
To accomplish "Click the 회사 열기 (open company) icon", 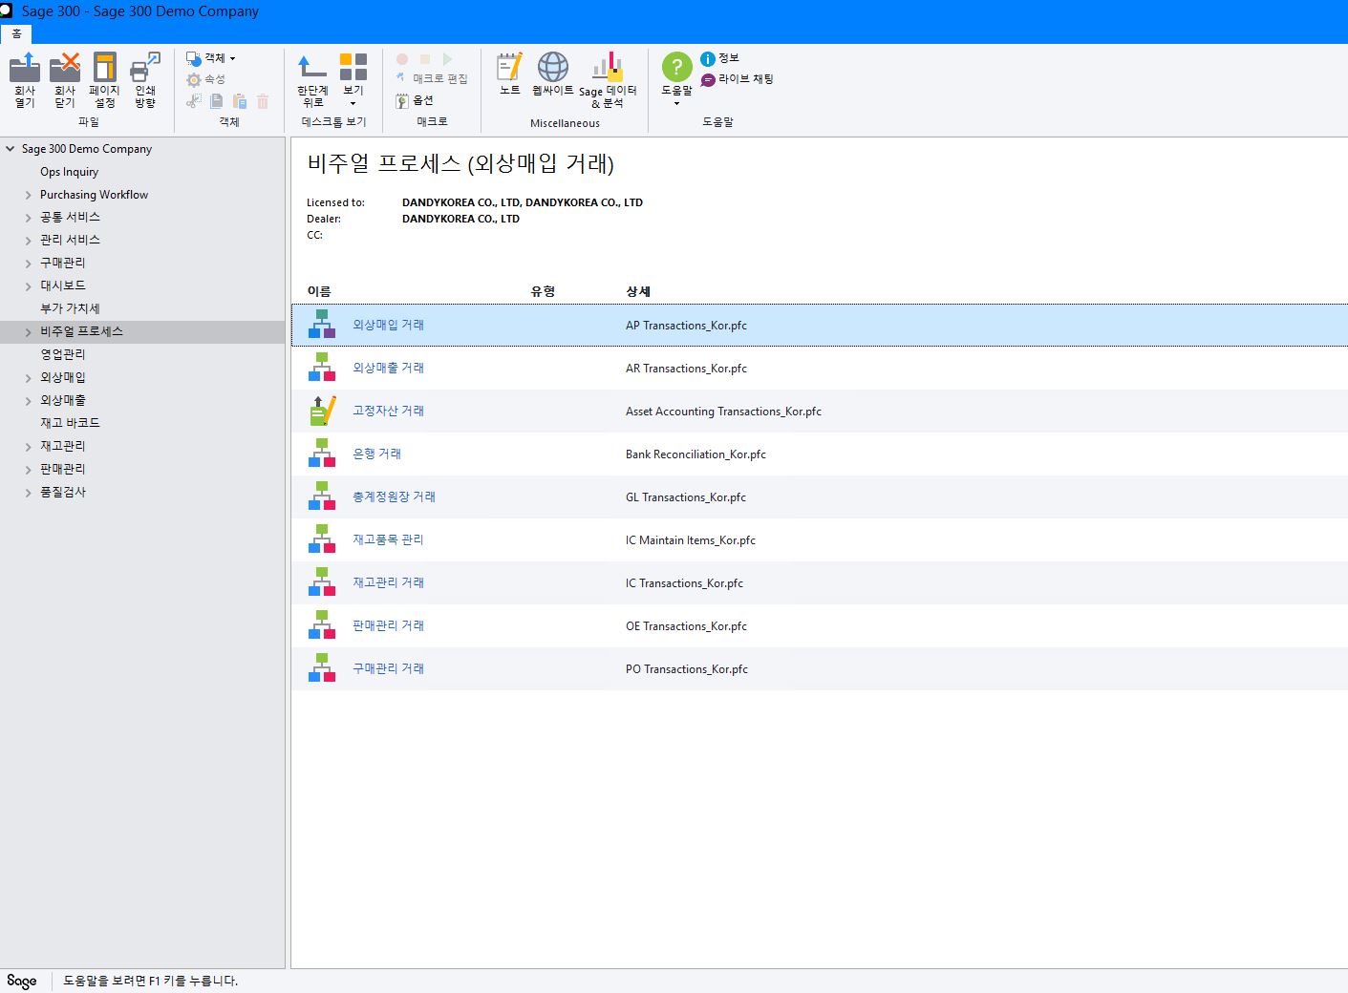I will [x=25, y=79].
